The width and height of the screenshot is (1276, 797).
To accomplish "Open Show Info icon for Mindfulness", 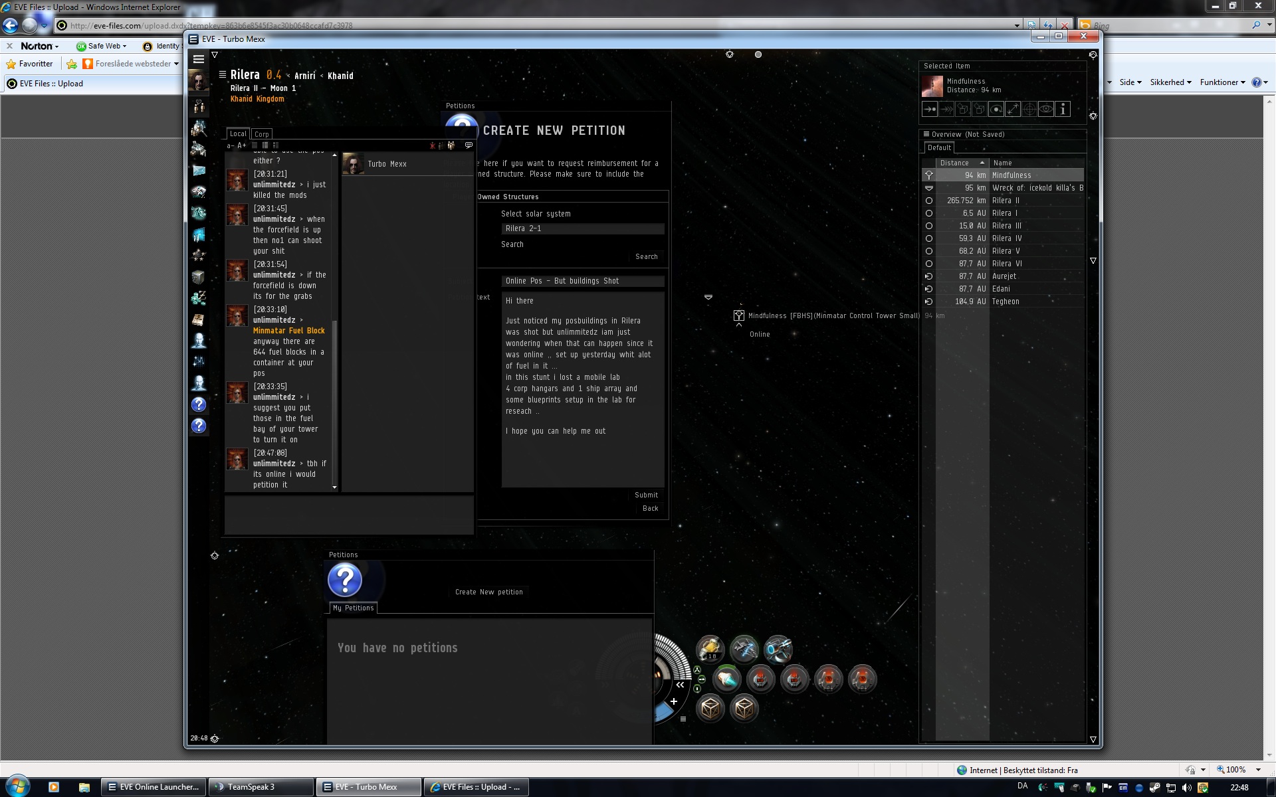I will pyautogui.click(x=1063, y=110).
